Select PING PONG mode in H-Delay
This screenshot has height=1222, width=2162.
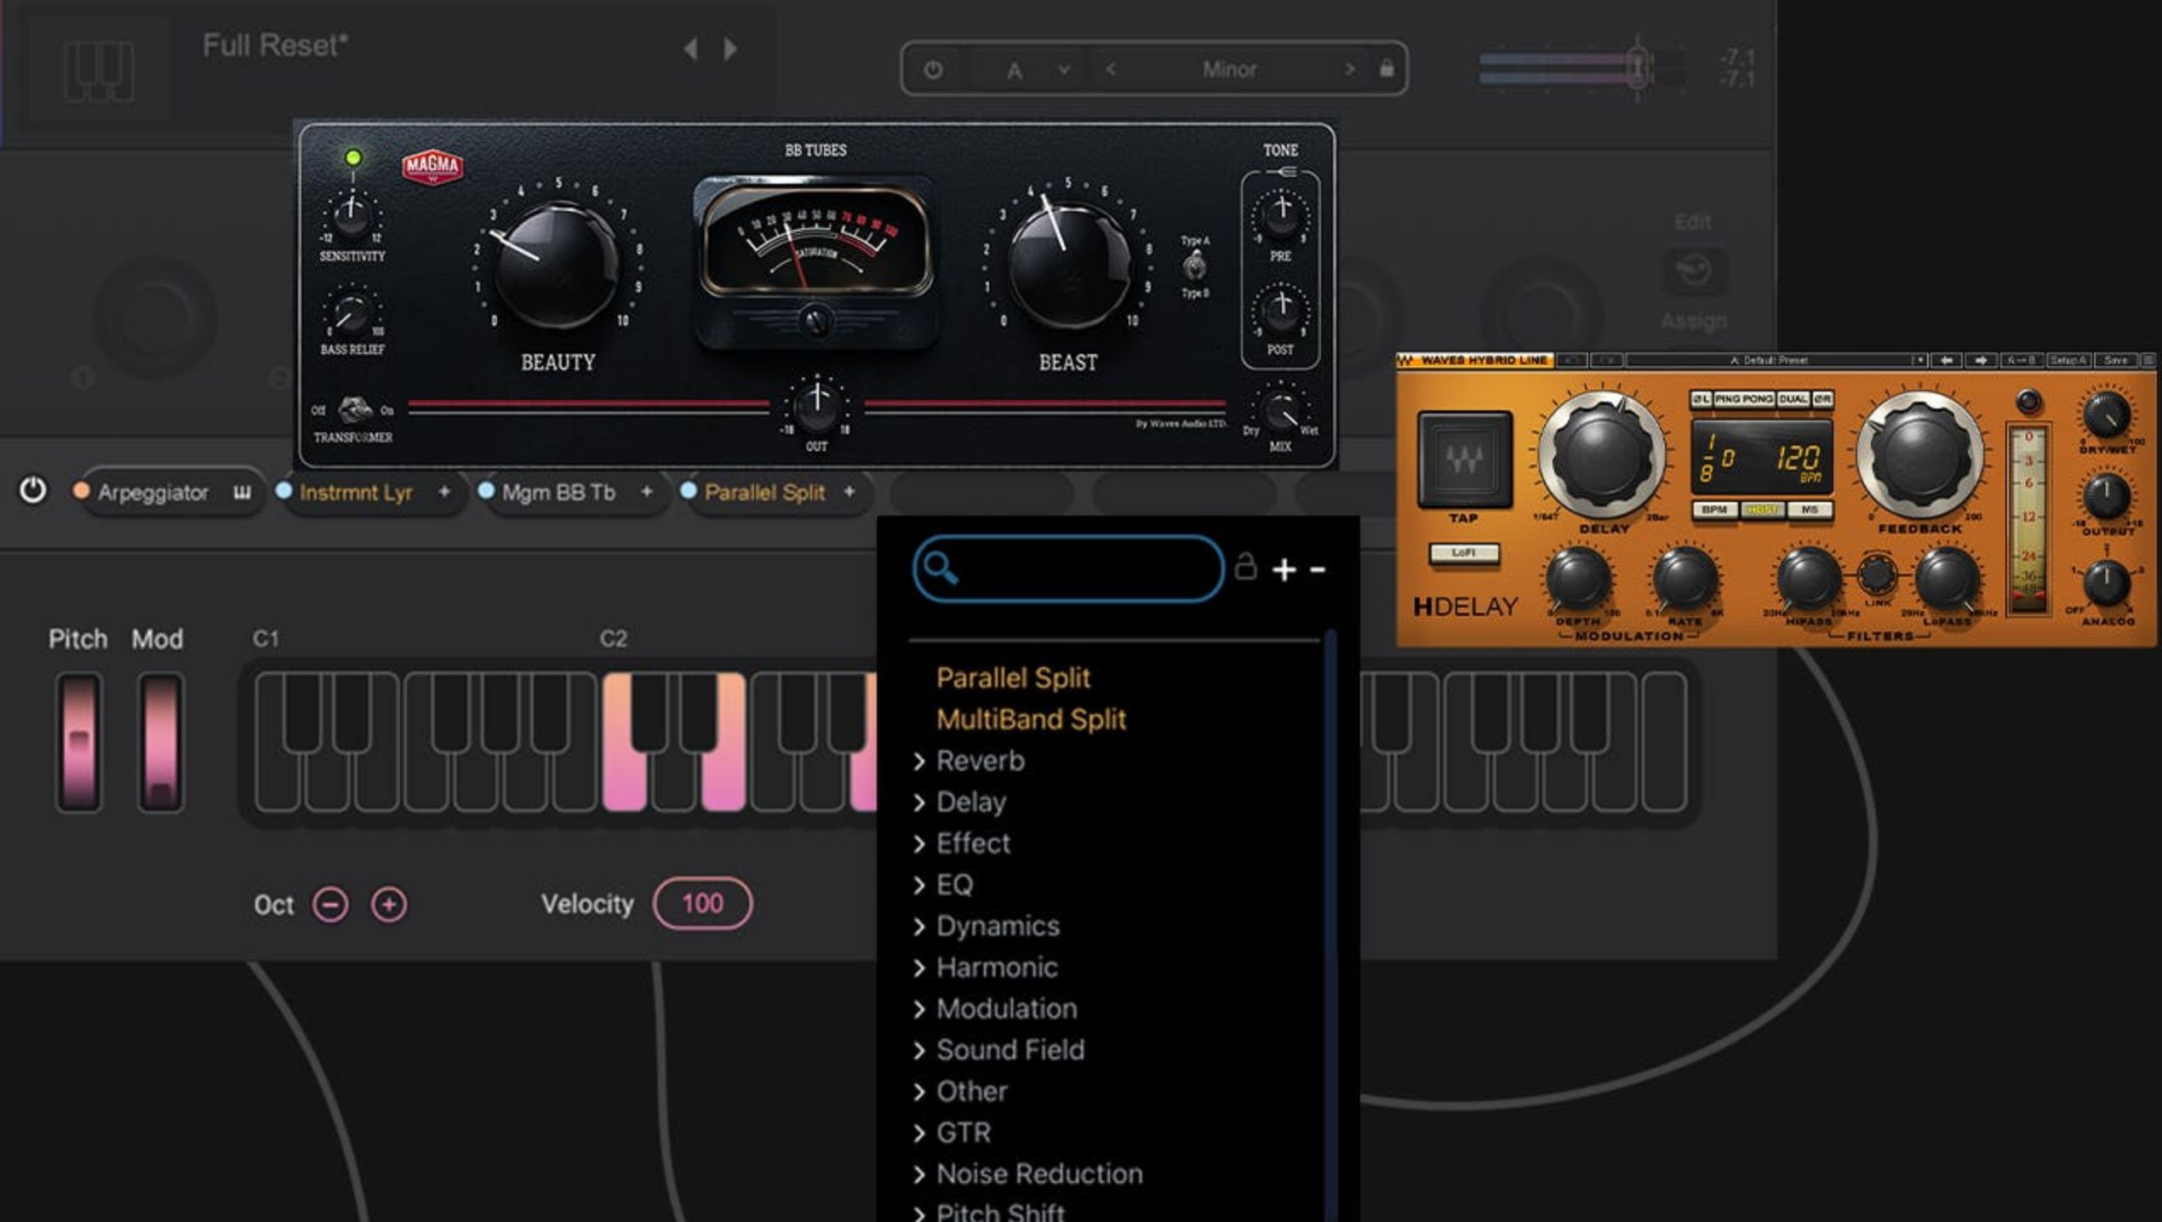pos(1743,399)
